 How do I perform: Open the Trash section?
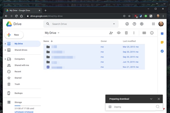[x=17, y=84]
